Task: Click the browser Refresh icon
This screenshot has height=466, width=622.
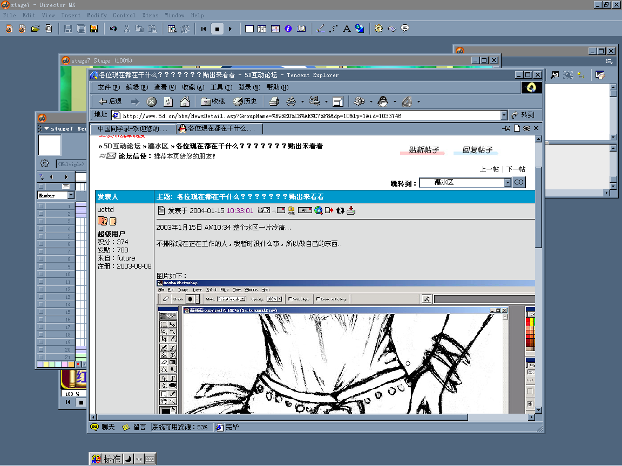Action: point(168,102)
